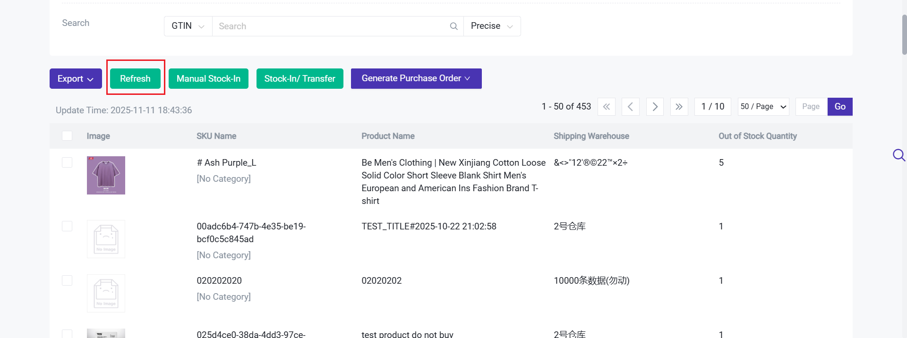Viewport: 907px width, 338px height.
Task: Open the Ash Purple T-shirt product image
Action: coord(106,175)
